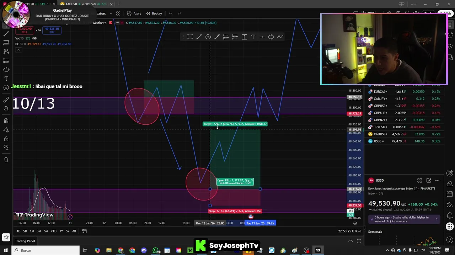Select EURCAD row in the watchlist
Screen dimensions: 455x255
[x=405, y=92]
